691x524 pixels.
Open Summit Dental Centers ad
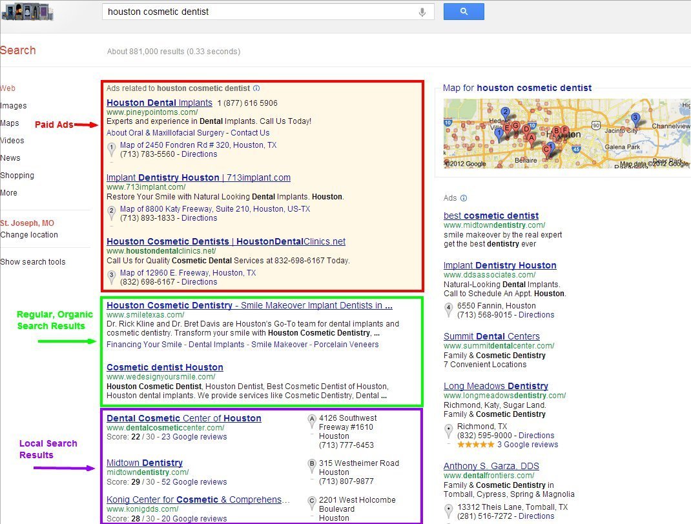(491, 336)
